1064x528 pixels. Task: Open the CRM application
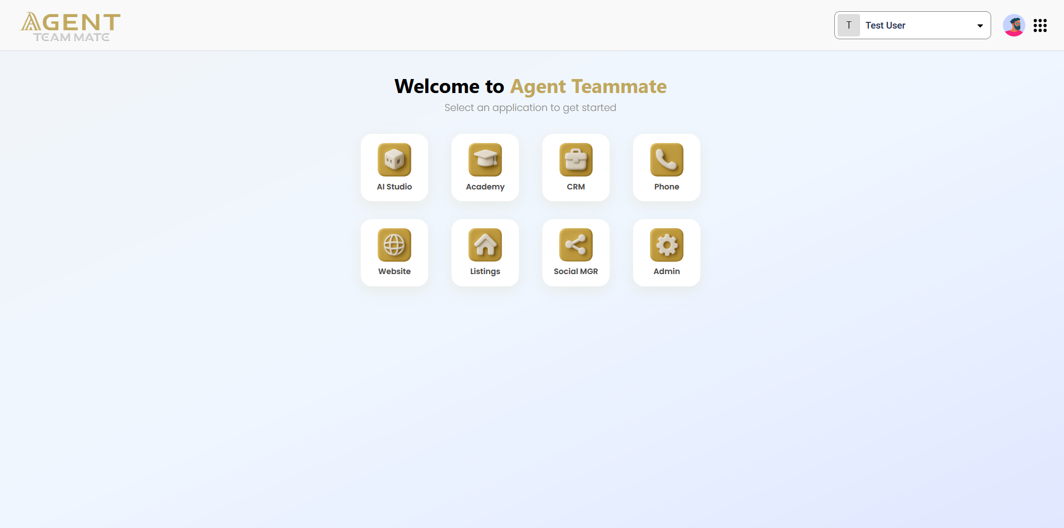[575, 167]
